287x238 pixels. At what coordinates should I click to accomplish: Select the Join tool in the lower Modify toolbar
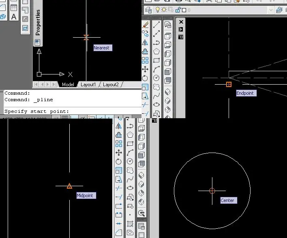coord(119,223)
